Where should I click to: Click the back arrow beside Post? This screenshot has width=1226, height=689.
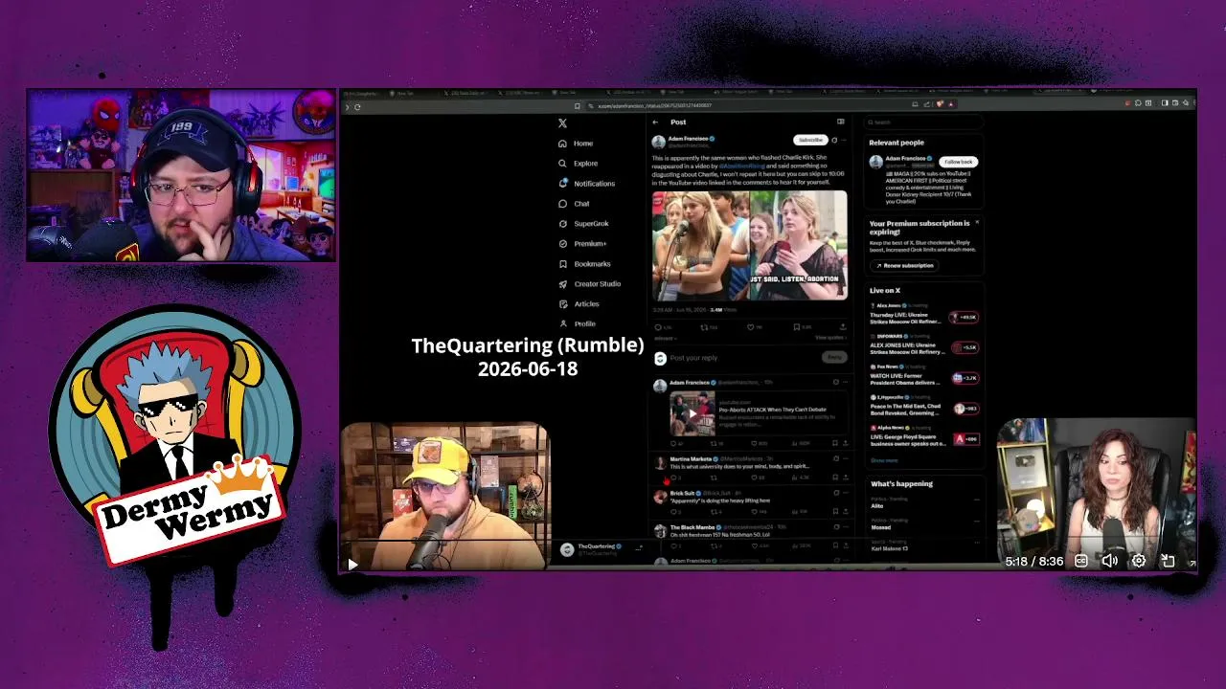click(x=655, y=122)
